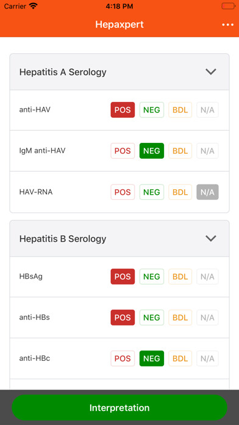This screenshot has height=425, width=239.
Task: Mark anti-HBc as POS
Action: (x=123, y=358)
